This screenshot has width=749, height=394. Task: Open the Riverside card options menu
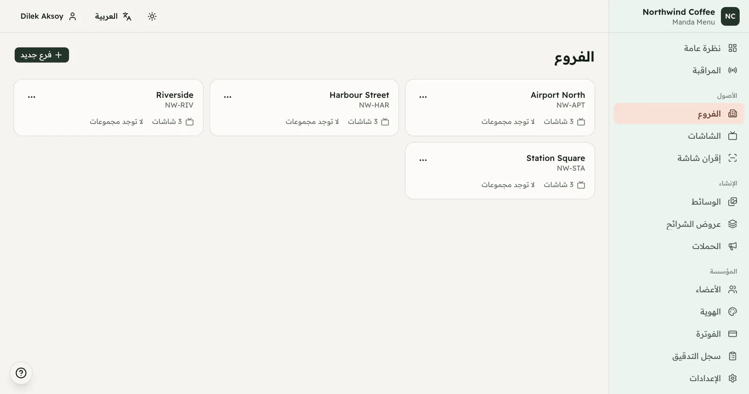(32, 96)
